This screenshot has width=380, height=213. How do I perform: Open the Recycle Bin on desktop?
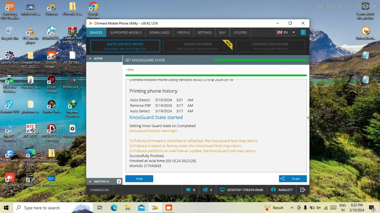coord(10,33)
